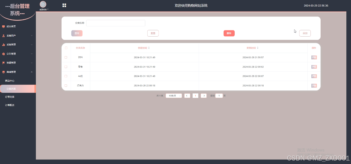Viewport: 351px width, 164px height.
Task: Open 订单配送 submenu item
Action: click(x=18, y=105)
